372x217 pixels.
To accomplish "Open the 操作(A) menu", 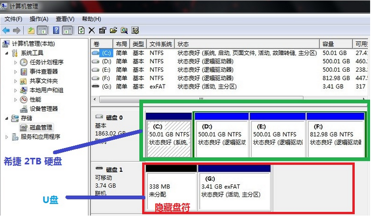I will 39,19.
